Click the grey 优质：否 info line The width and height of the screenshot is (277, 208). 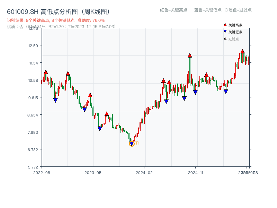(x=61, y=27)
